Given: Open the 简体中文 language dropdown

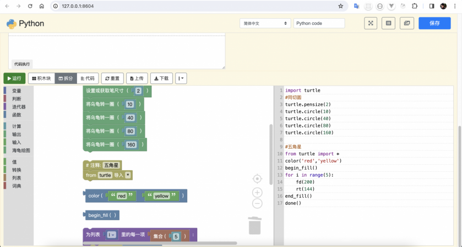Looking at the screenshot, I should point(265,23).
